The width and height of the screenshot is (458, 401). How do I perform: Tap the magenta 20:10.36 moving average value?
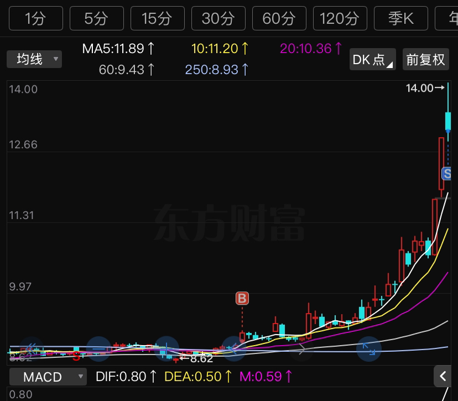tap(311, 49)
